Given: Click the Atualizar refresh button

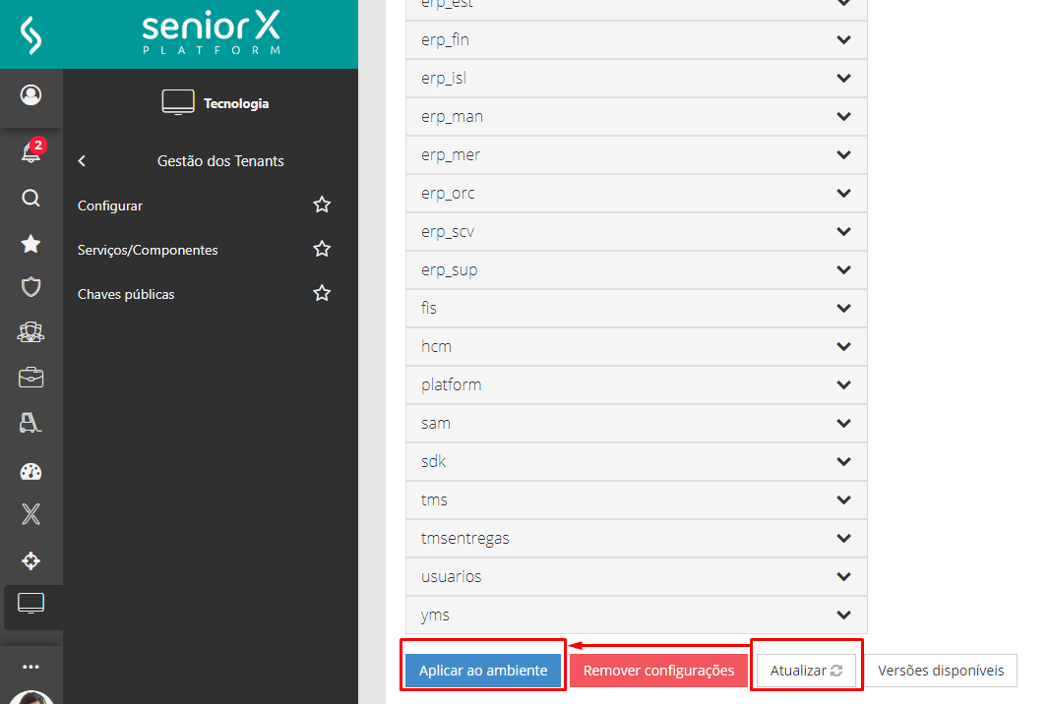Looking at the screenshot, I should pos(806,671).
